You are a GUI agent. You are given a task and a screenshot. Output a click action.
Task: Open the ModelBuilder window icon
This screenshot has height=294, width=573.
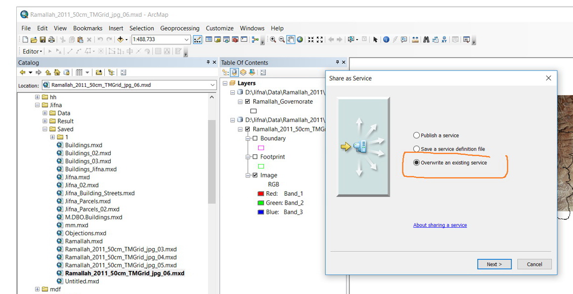[x=255, y=40]
